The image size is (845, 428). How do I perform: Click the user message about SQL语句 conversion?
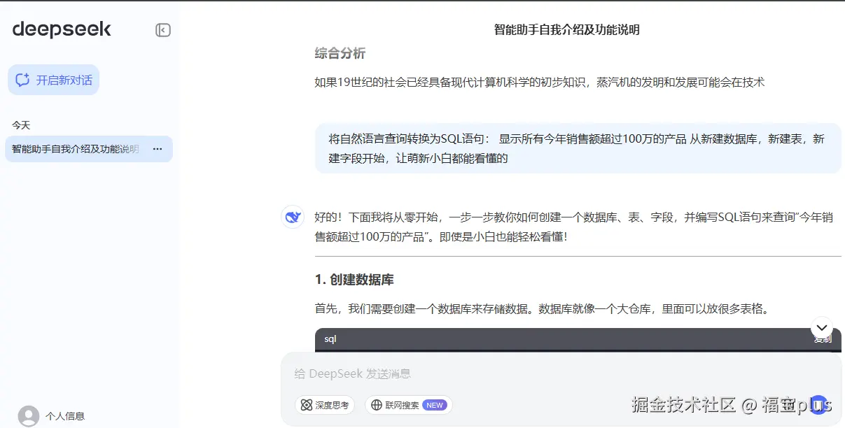click(x=578, y=148)
